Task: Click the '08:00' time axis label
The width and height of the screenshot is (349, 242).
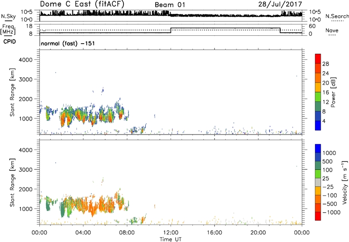Action: coord(127,233)
